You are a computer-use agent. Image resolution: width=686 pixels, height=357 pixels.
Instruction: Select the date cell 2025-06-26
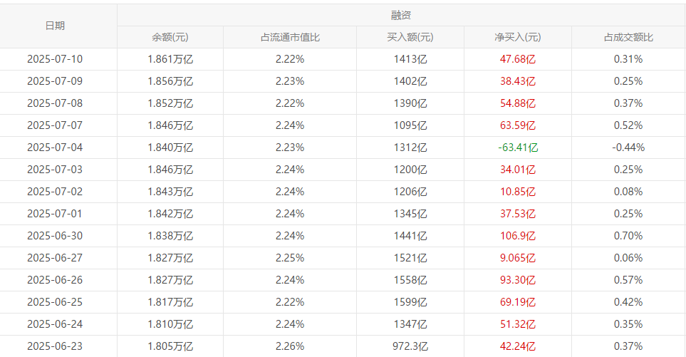click(55, 280)
